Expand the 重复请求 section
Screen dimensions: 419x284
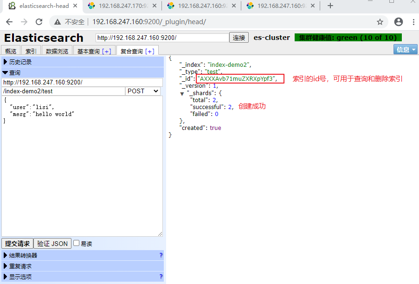pyautogui.click(x=83, y=266)
